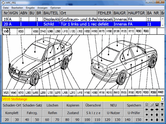Click the Skizze button
The height and width of the screenshot is (124, 166).
click(93, 113)
